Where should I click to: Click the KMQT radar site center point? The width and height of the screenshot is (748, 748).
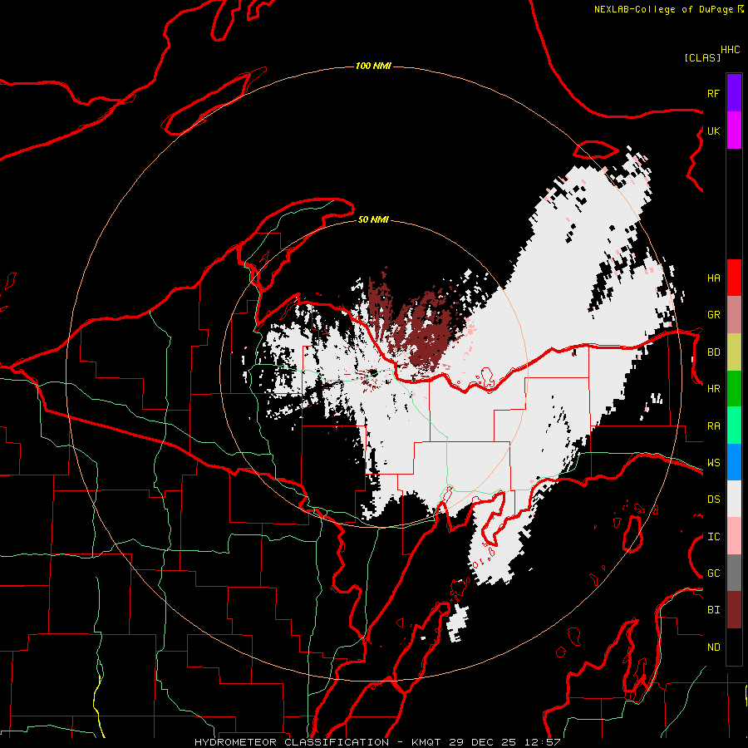click(x=373, y=372)
